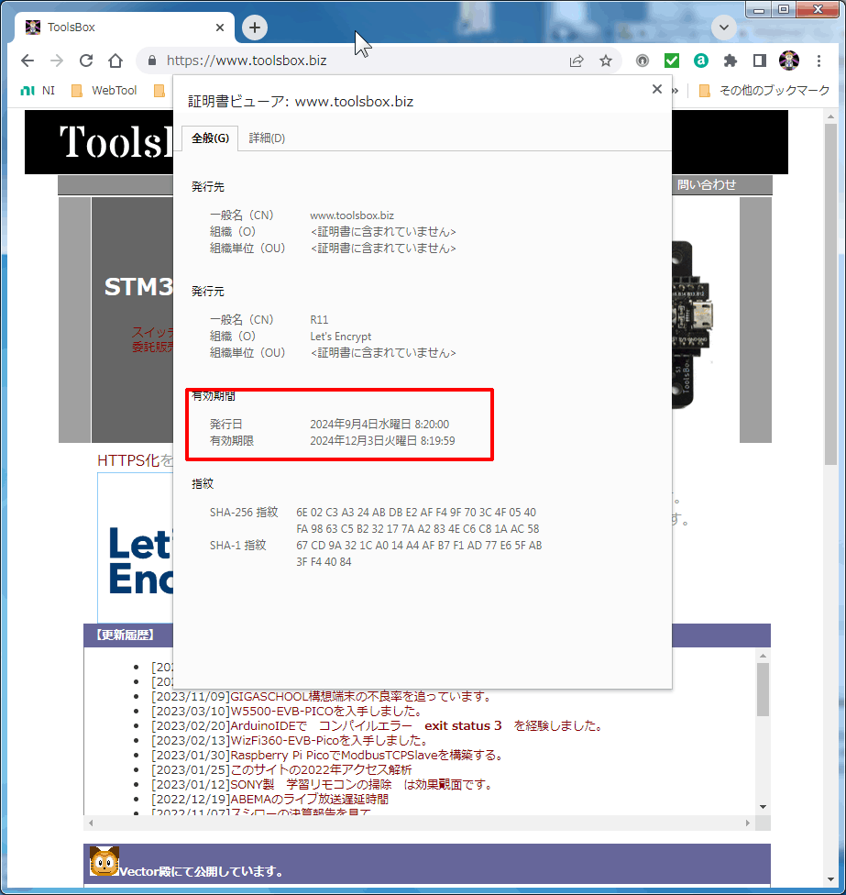846x895 pixels.
Task: Open the W5500-EVB-PICO news link
Action: 327,712
